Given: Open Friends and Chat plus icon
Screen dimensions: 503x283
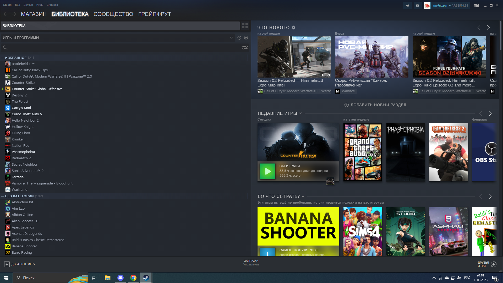Looking at the screenshot, I should pos(494,264).
